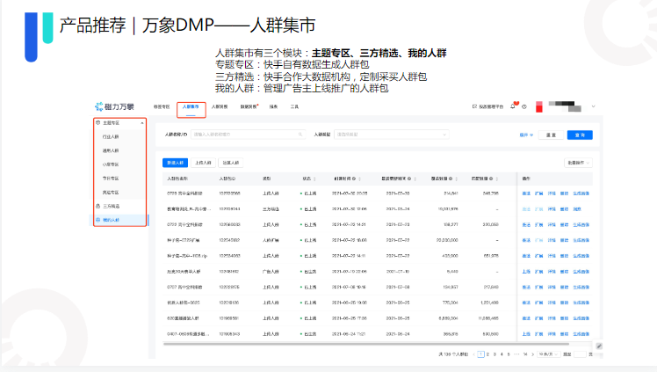Select 我的人群 in the sidebar
The image size is (657, 372).
[112, 220]
